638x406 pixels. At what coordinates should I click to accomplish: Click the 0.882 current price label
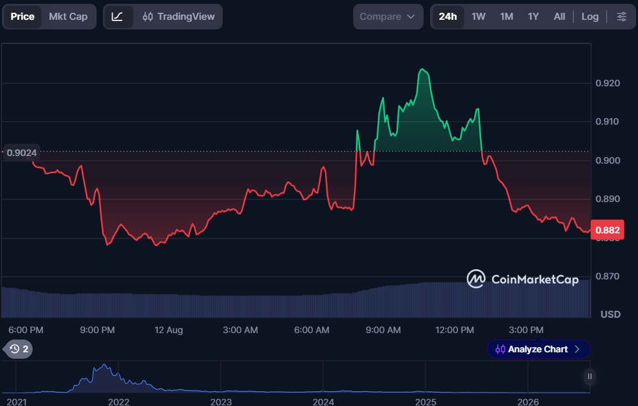coord(607,230)
